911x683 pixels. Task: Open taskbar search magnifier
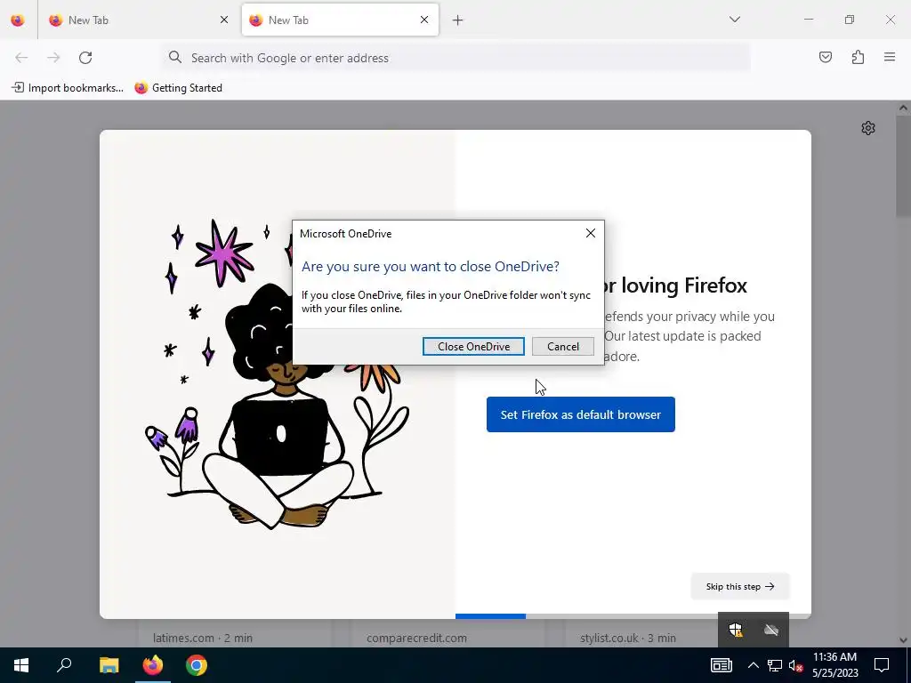tap(64, 665)
